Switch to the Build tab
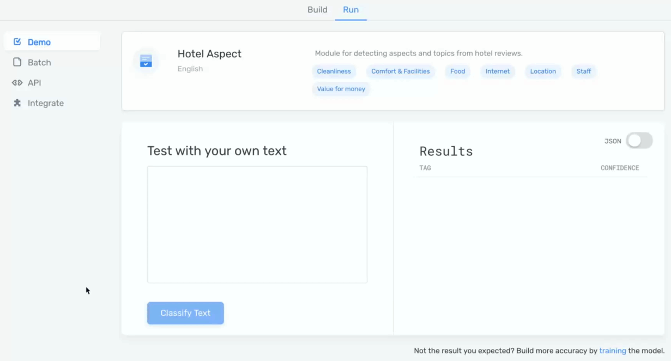Image resolution: width=671 pixels, height=361 pixels. click(317, 10)
